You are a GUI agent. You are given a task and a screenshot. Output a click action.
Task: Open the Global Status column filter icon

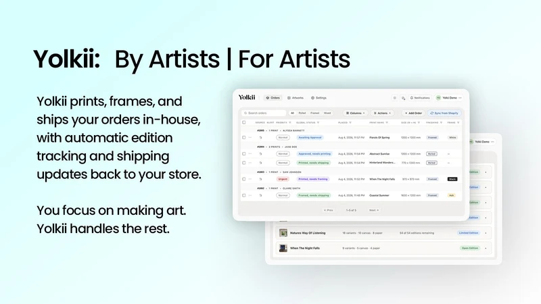(x=318, y=123)
